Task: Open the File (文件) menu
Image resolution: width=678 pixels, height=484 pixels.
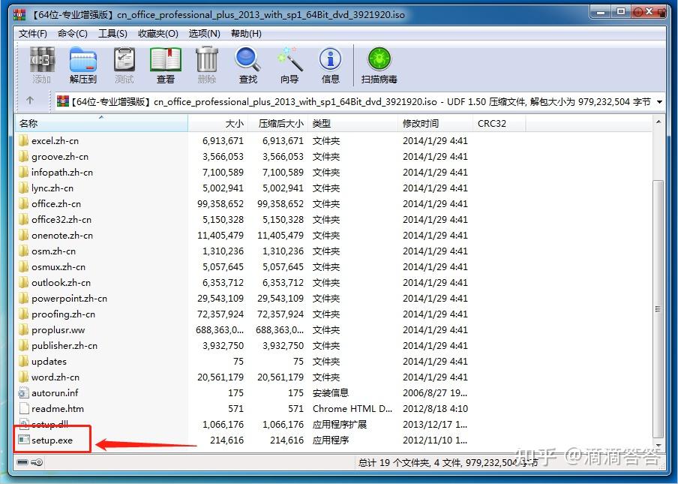Action: pos(33,33)
